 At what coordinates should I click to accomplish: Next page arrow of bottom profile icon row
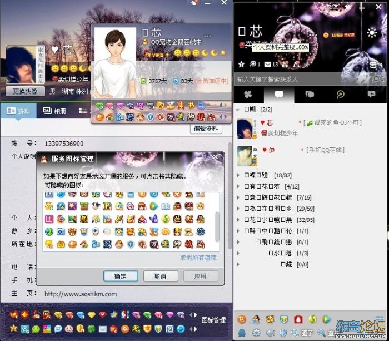coord(196,329)
